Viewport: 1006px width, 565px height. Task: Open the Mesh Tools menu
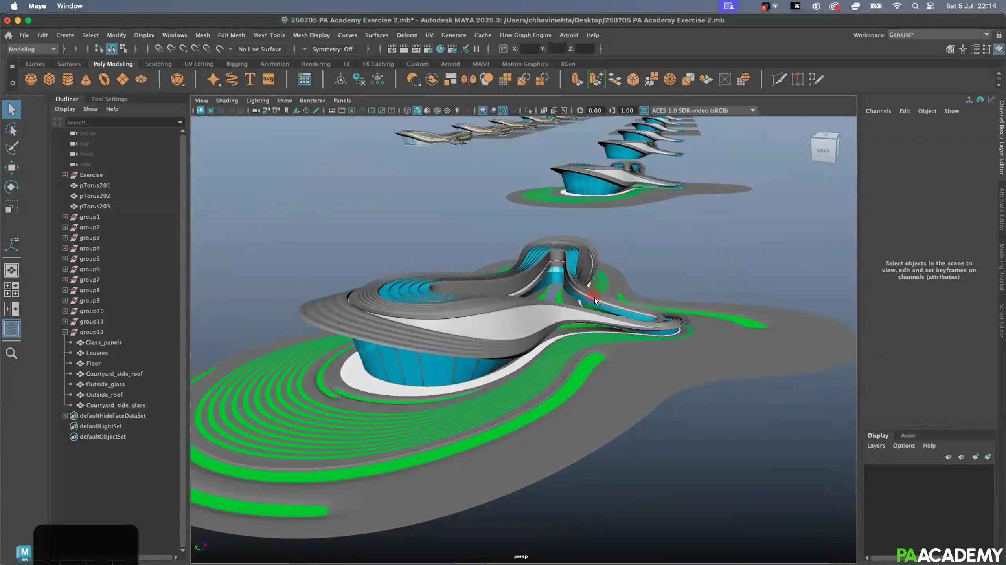[x=269, y=35]
